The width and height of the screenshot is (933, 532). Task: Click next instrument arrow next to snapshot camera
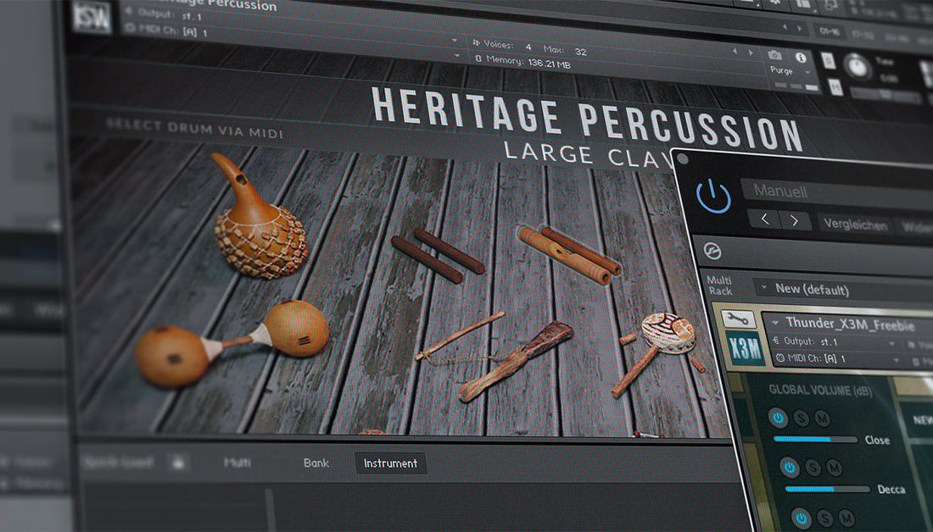coord(751,53)
